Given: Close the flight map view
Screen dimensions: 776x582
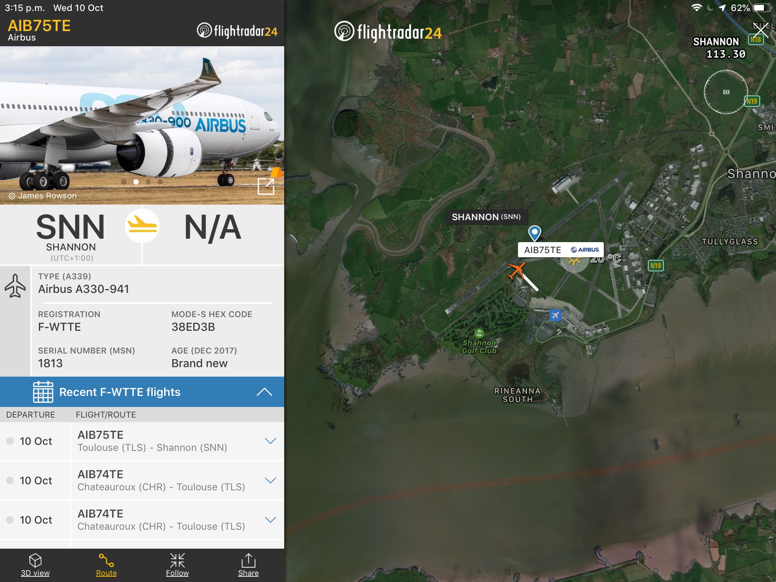Looking at the screenshot, I should click(760, 31).
